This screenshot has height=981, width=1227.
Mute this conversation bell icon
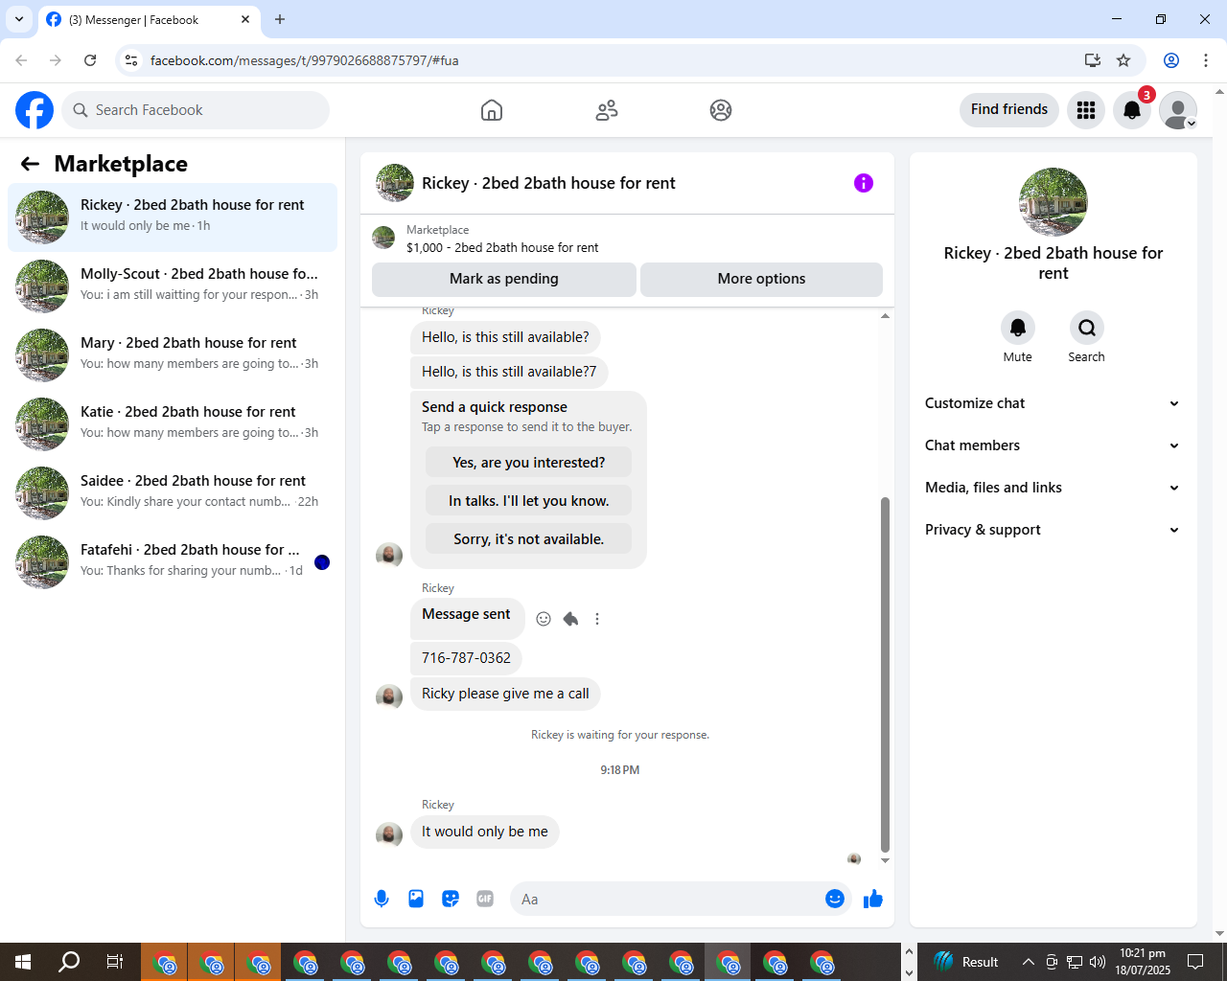[1018, 328]
